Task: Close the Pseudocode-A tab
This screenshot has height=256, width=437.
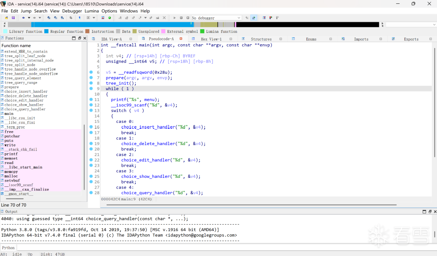Action: coord(181,39)
